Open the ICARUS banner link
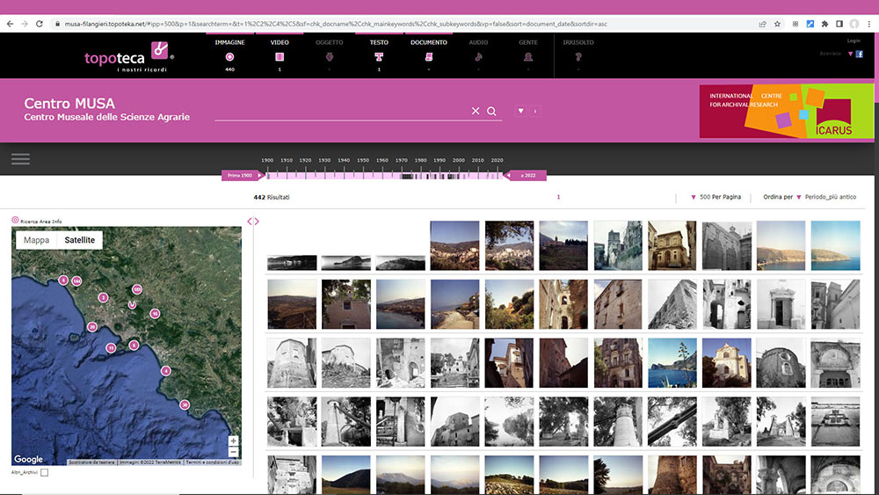879x495 pixels. click(786, 111)
